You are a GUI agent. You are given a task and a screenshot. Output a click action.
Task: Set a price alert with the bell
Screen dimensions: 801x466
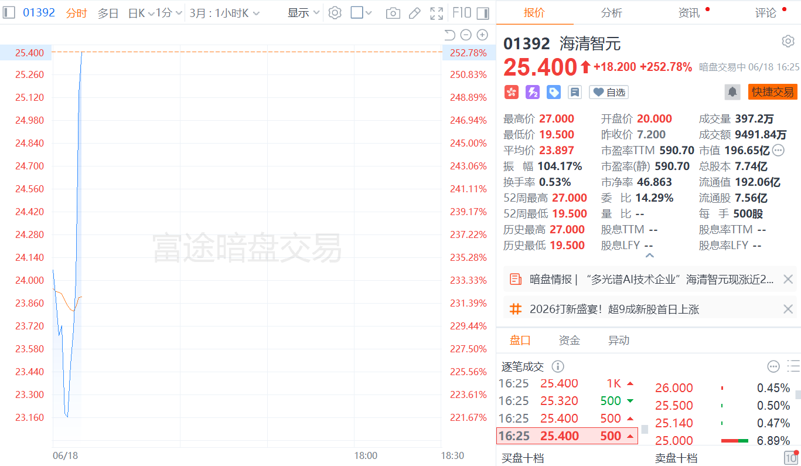(732, 92)
